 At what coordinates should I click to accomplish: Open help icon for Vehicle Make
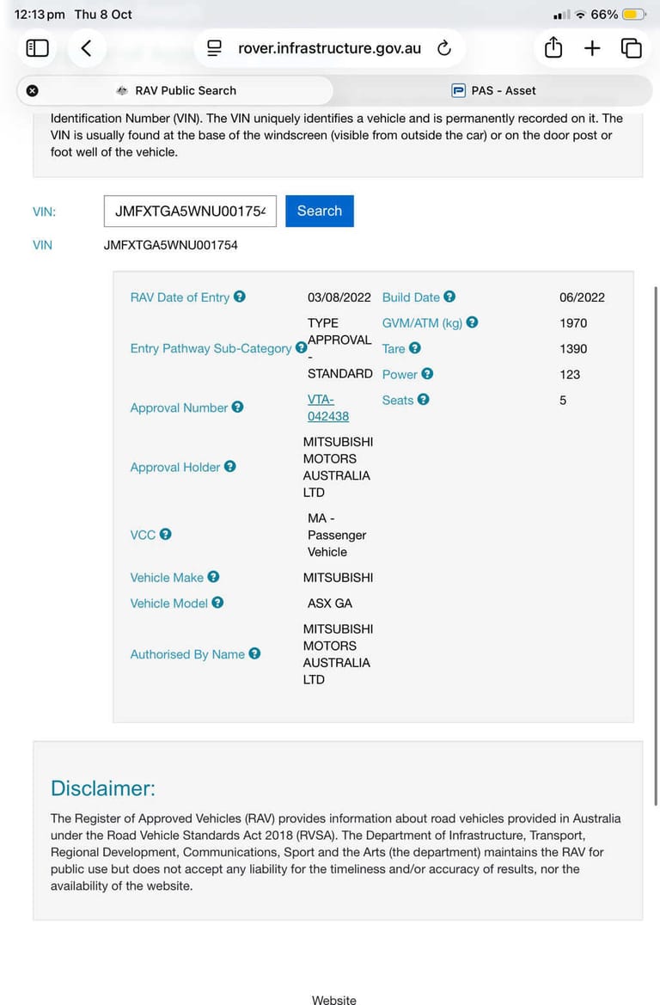[213, 577]
